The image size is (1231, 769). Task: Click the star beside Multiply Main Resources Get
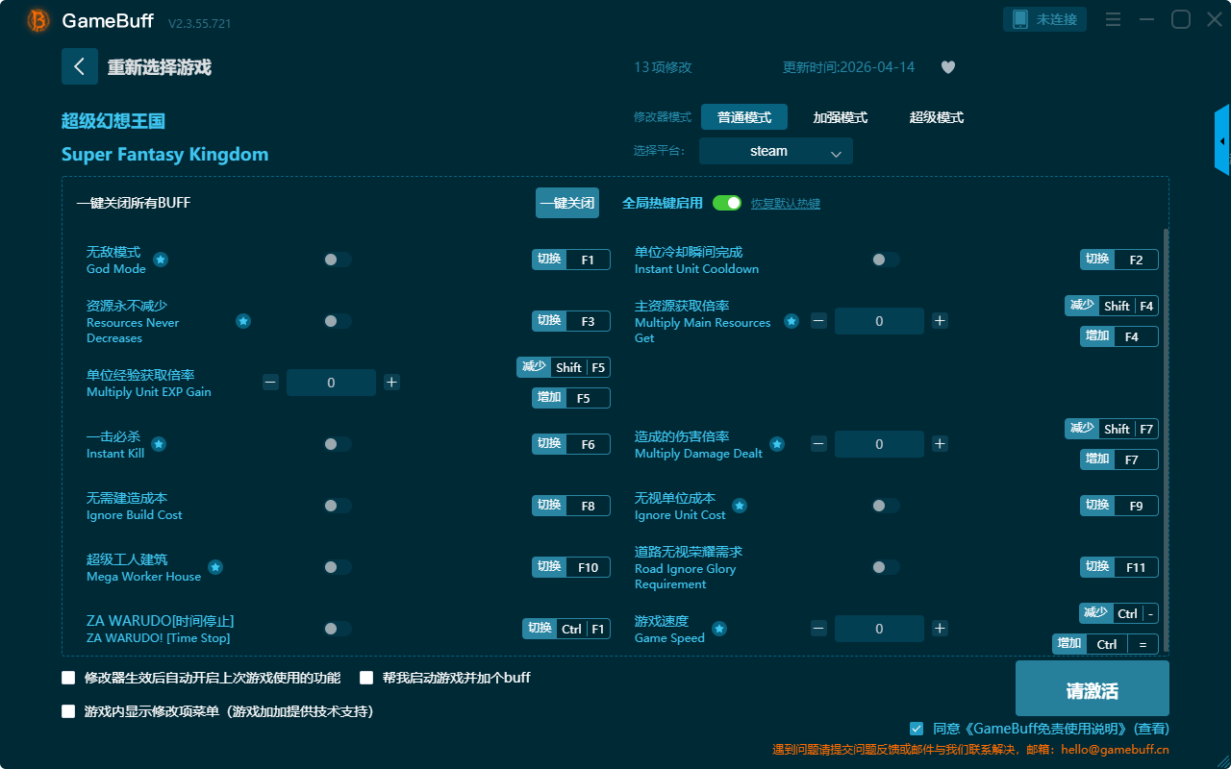click(791, 321)
